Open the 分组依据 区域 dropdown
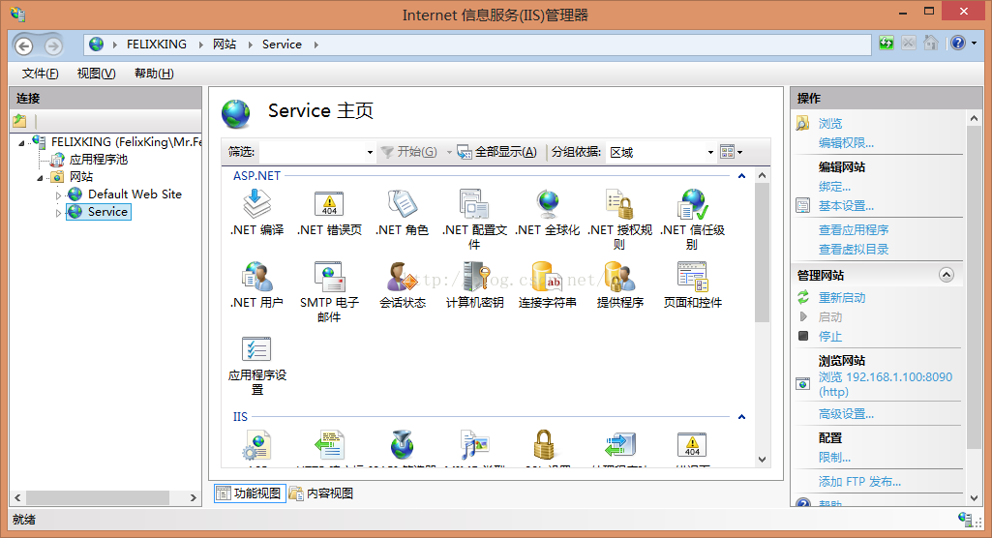The height and width of the screenshot is (538, 992). pos(710,152)
